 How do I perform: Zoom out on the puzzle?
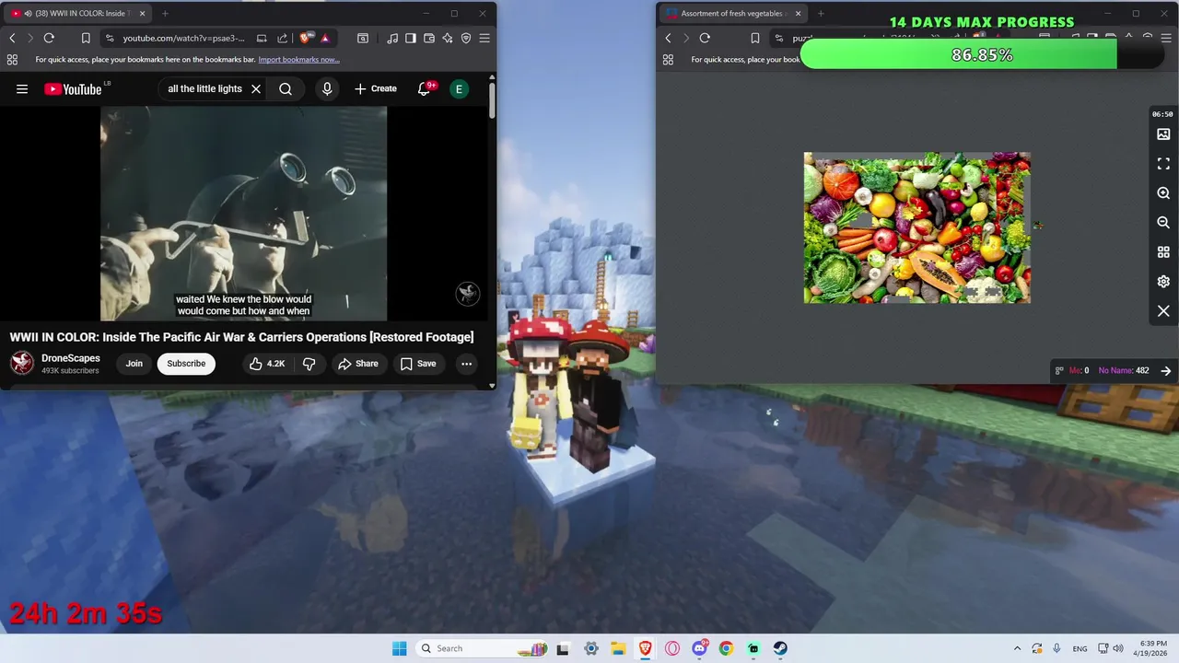pyautogui.click(x=1163, y=223)
